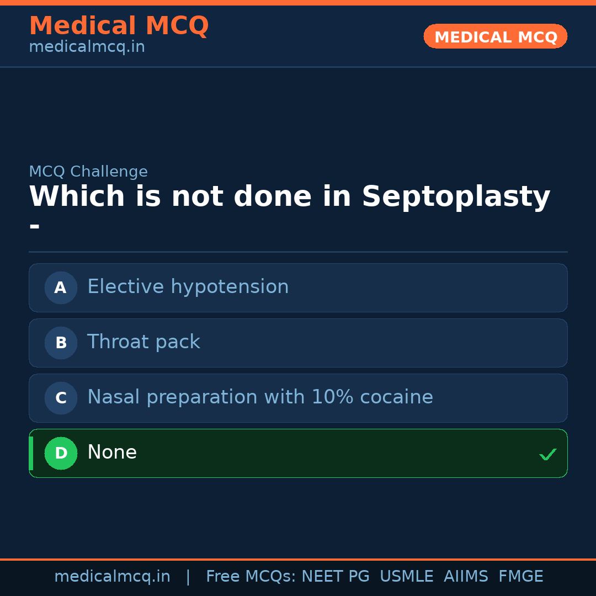Image resolution: width=596 pixels, height=596 pixels.
Task: Click the Medical MCQ logo title
Action: click(119, 26)
